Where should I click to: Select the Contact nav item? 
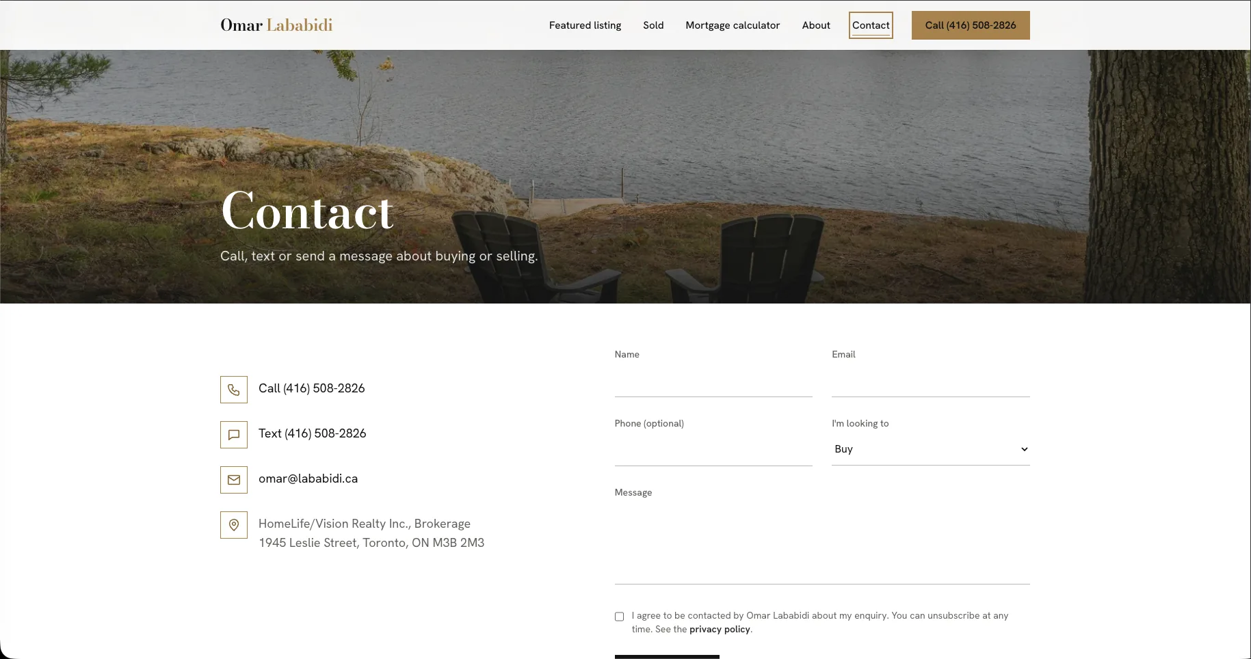pyautogui.click(x=871, y=25)
